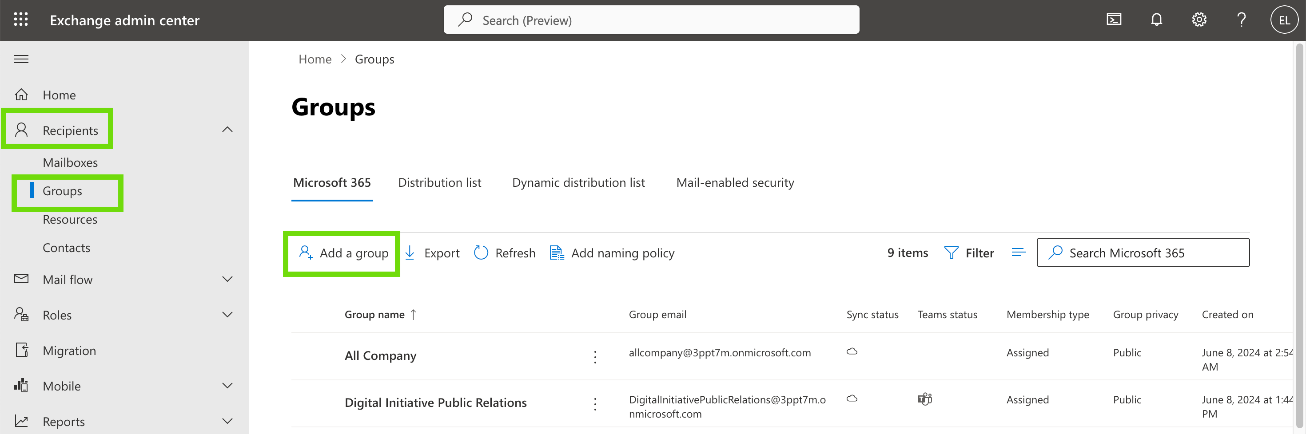Expand the Reports section chevron
Image resolution: width=1306 pixels, height=434 pixels.
click(x=227, y=421)
